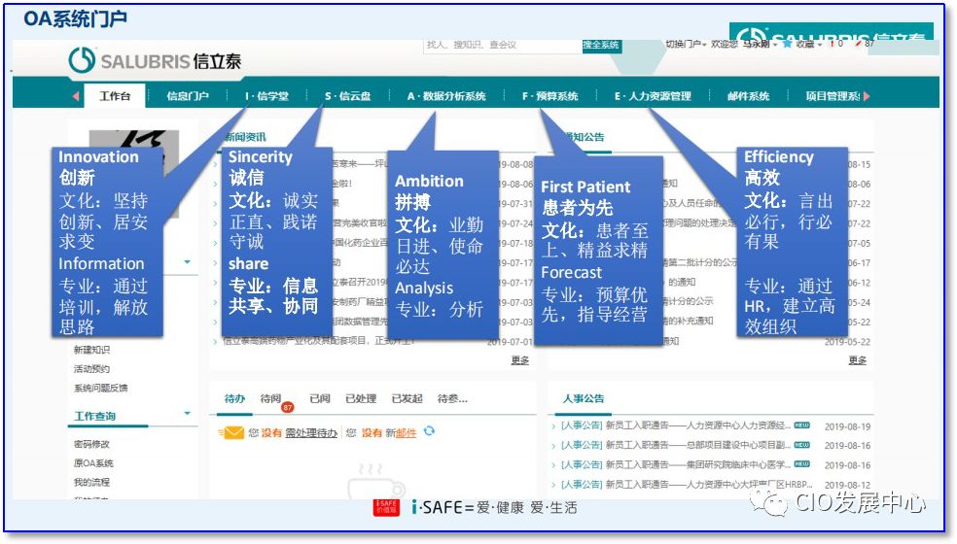Collapse the 工作查询 section arrow
The height and width of the screenshot is (544, 957).
pyautogui.click(x=188, y=414)
